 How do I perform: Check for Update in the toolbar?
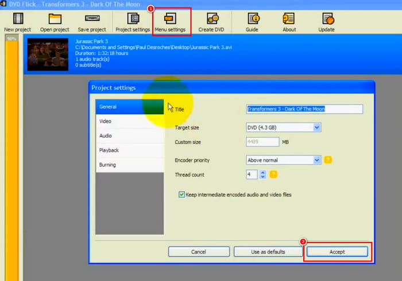[x=327, y=22]
